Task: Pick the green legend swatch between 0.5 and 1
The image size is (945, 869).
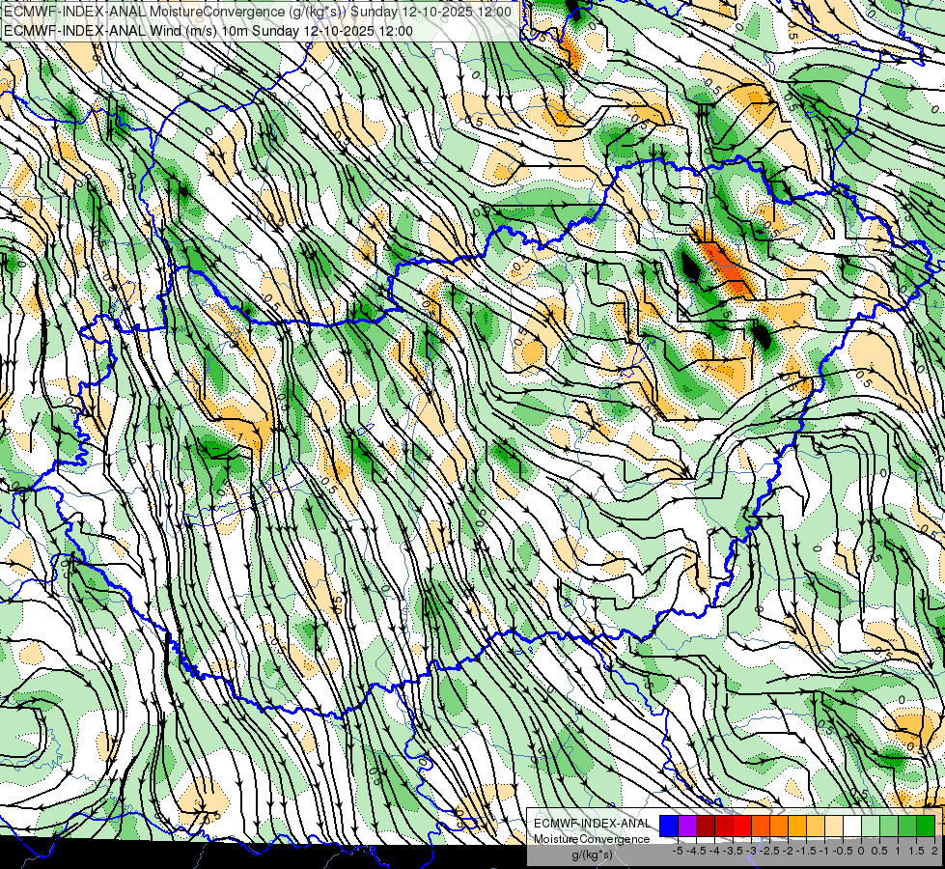Action: pyautogui.click(x=889, y=826)
